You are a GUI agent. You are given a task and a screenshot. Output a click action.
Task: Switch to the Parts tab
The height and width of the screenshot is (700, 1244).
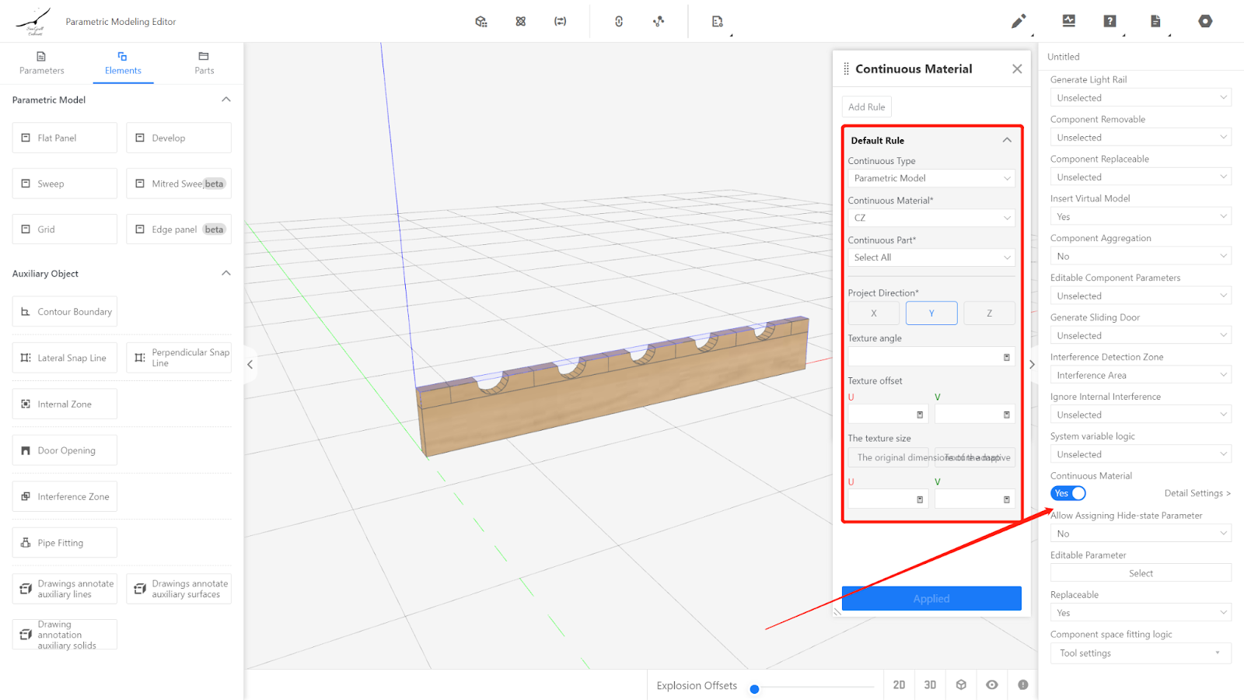point(204,63)
